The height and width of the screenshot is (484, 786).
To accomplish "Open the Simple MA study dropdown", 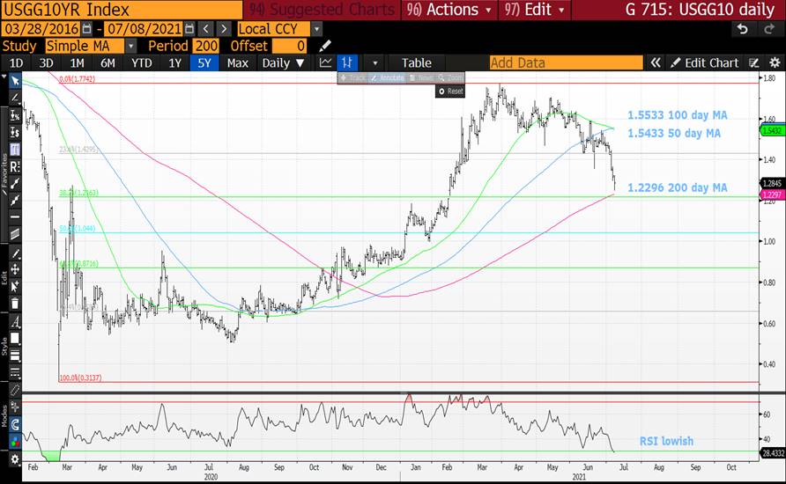I will click(130, 46).
